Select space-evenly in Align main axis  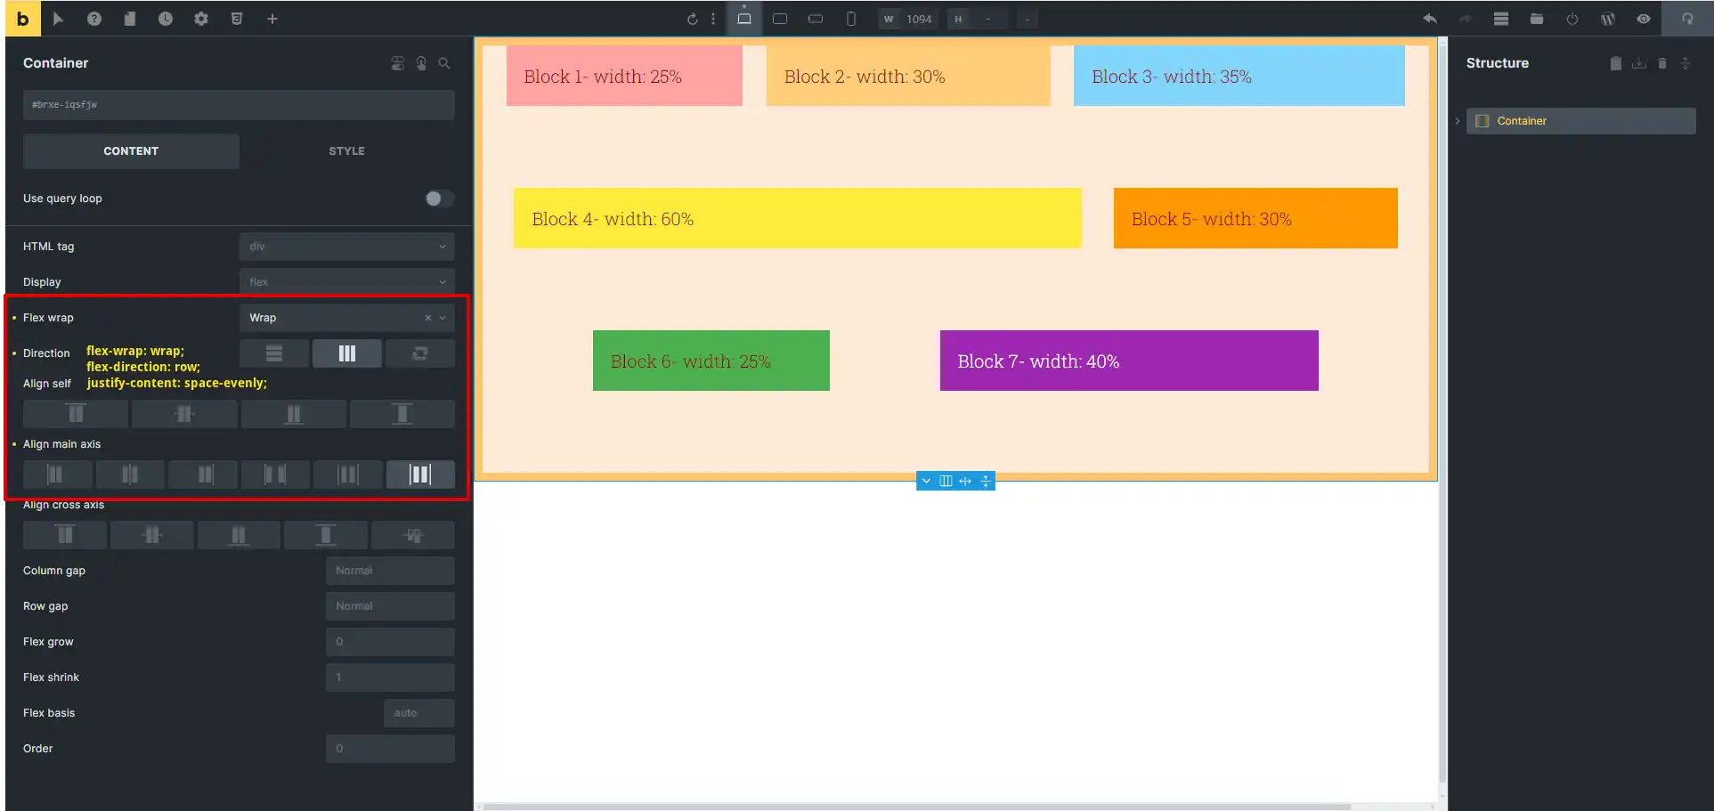point(420,474)
